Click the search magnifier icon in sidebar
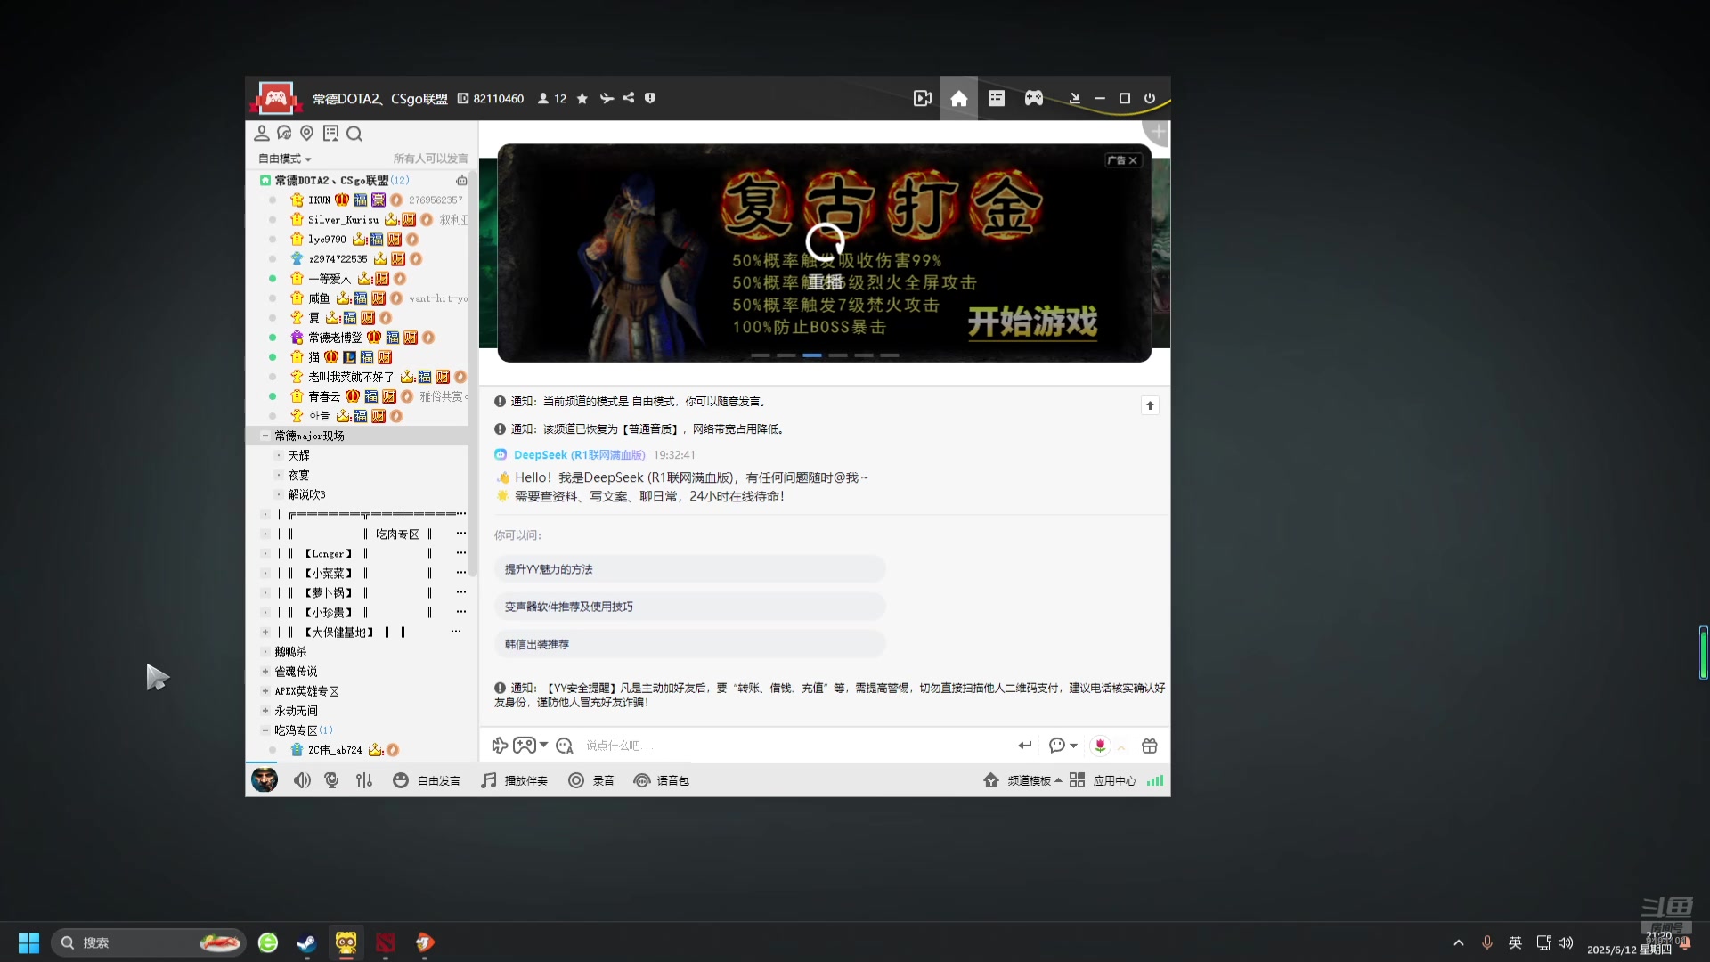 [354, 134]
